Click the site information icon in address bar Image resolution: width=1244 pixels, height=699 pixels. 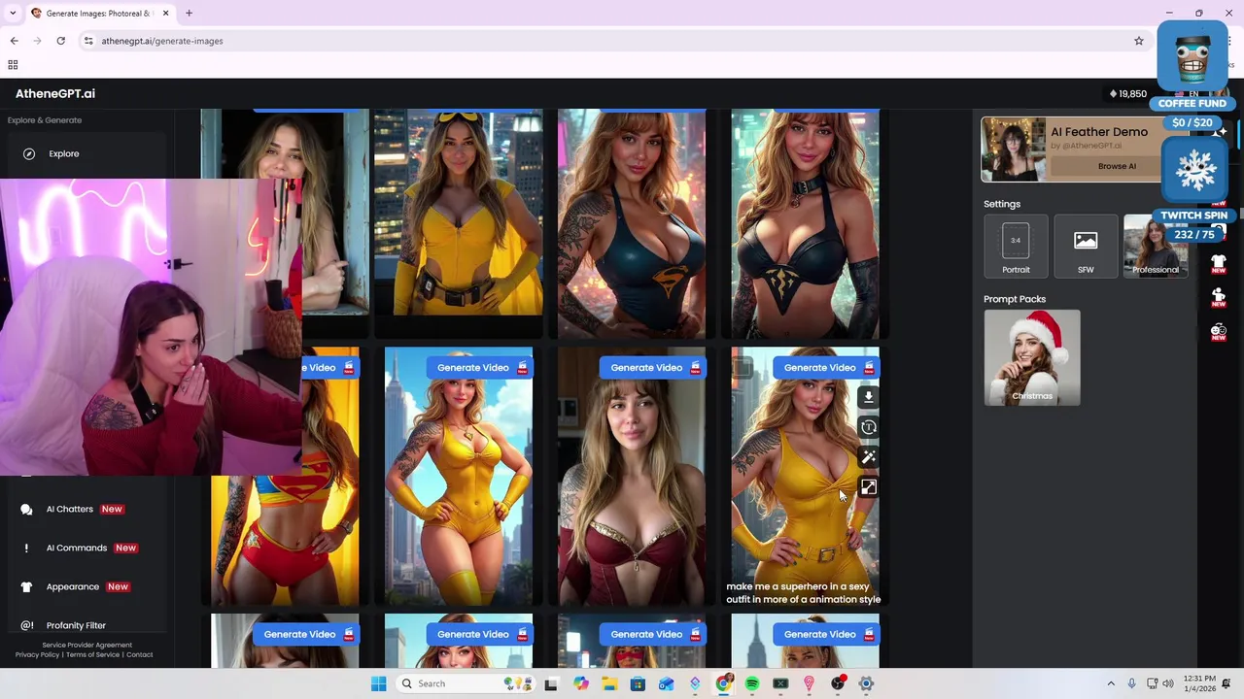[88, 41]
